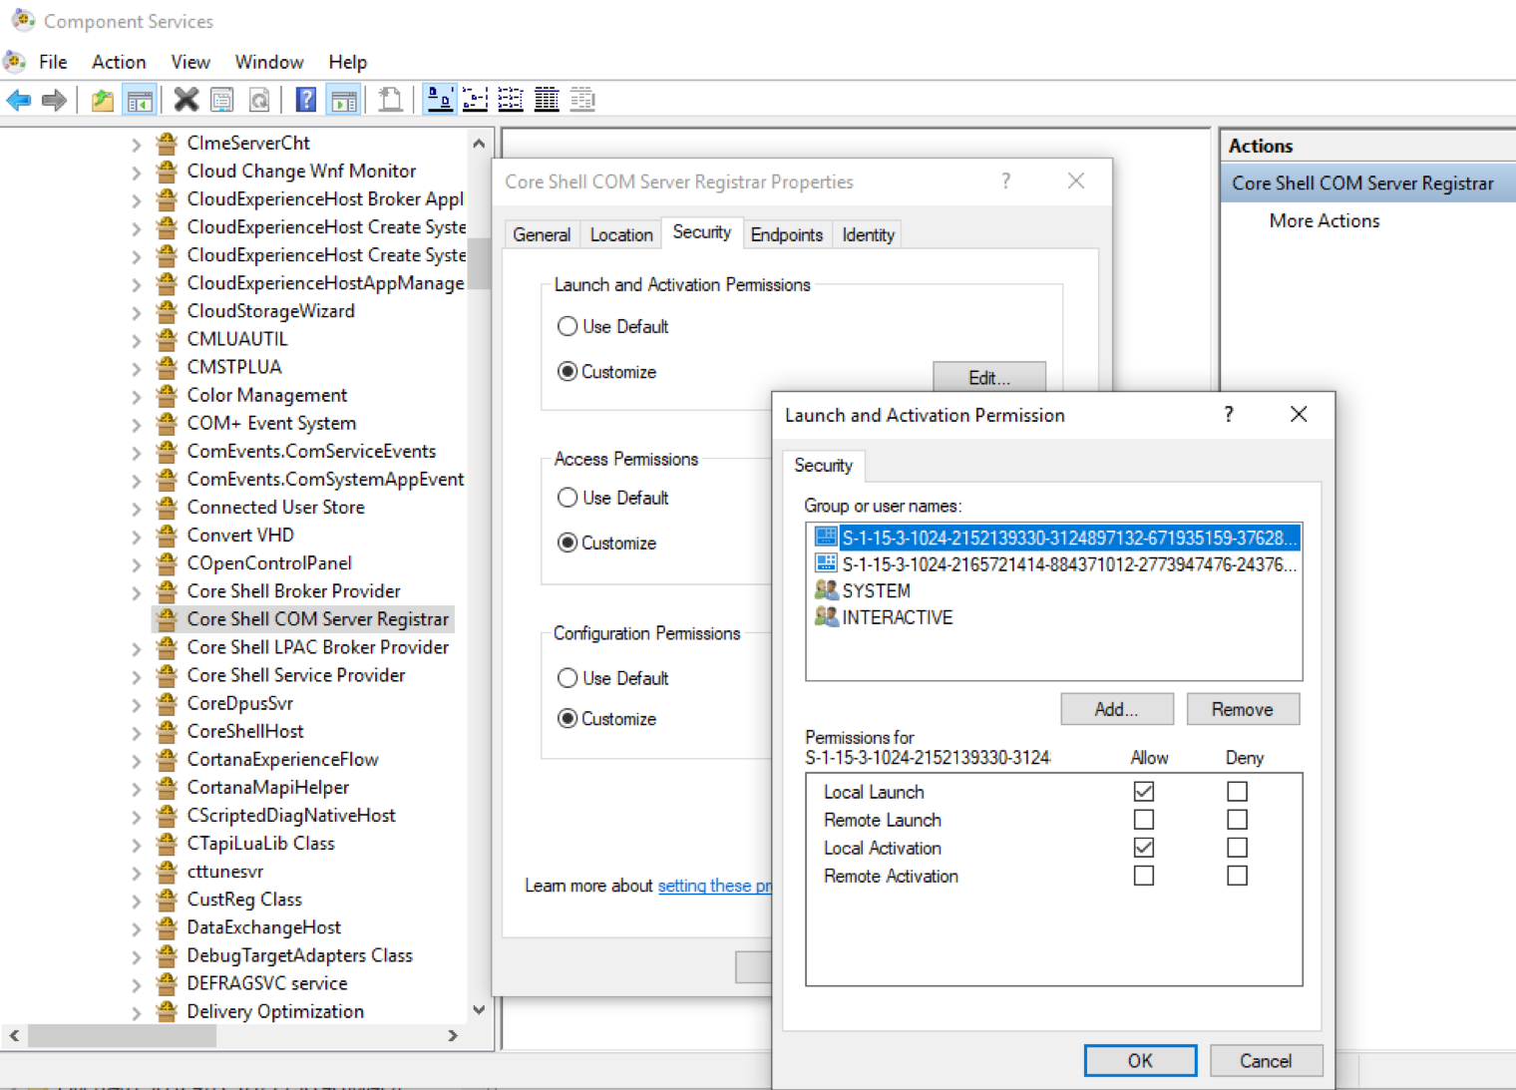
Task: Click the Delete X toolbar icon
Action: click(x=187, y=100)
